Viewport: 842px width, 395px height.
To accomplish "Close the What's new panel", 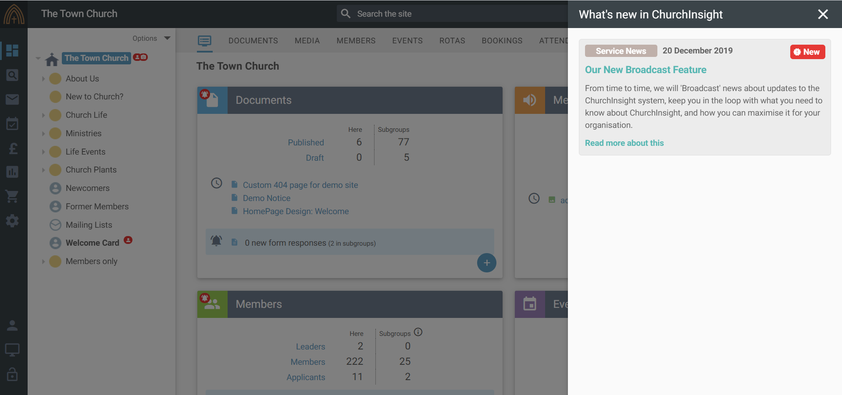I will coord(823,14).
